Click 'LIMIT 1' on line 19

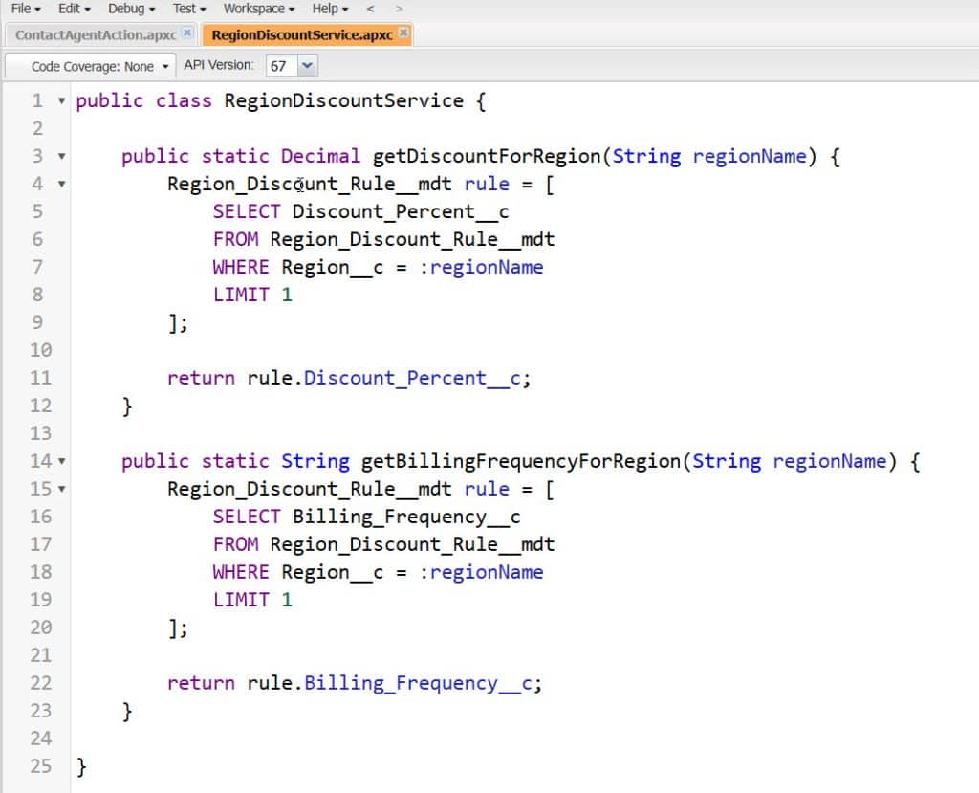[252, 600]
